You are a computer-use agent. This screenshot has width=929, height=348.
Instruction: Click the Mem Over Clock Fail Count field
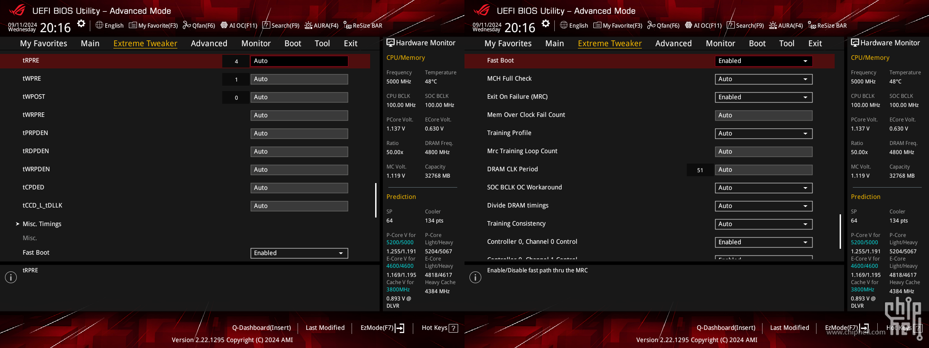click(764, 115)
